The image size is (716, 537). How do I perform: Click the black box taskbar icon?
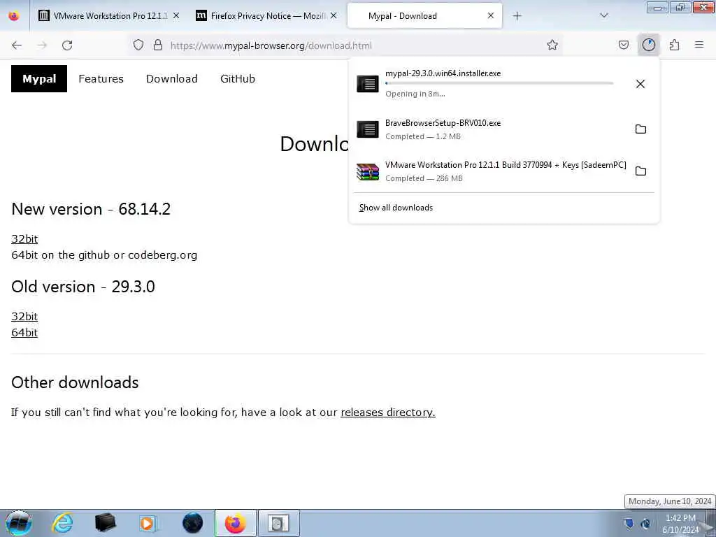pos(106,523)
